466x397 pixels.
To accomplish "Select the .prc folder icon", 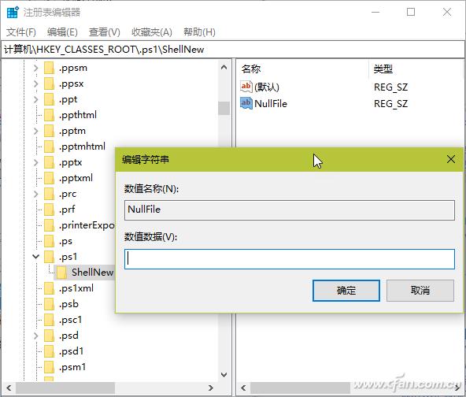I will click(x=49, y=194).
